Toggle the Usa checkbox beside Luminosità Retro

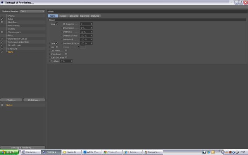coord(57,43)
